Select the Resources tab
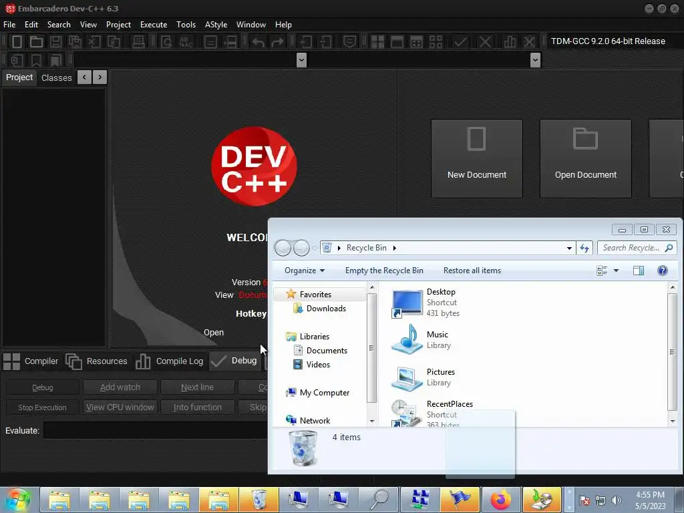 click(96, 361)
